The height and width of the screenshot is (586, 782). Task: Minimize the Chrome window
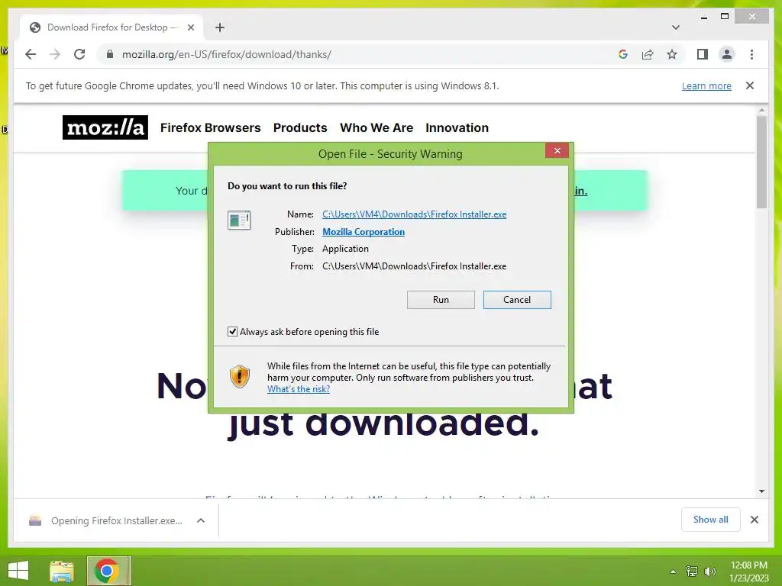(703, 17)
